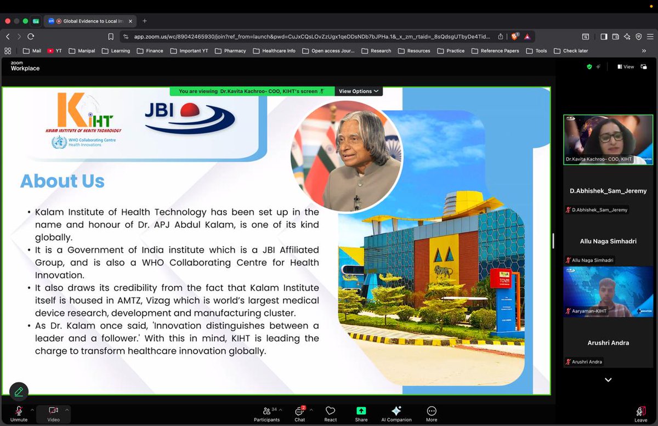The width and height of the screenshot is (658, 426).
Task: Open the Manipal bookmark folder
Action: pos(82,50)
